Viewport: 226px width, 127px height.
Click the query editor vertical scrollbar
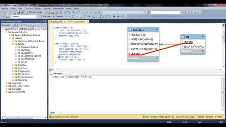tap(224, 37)
